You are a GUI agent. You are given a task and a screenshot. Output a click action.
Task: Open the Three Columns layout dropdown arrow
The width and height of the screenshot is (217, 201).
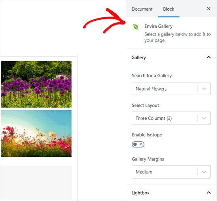click(x=204, y=118)
